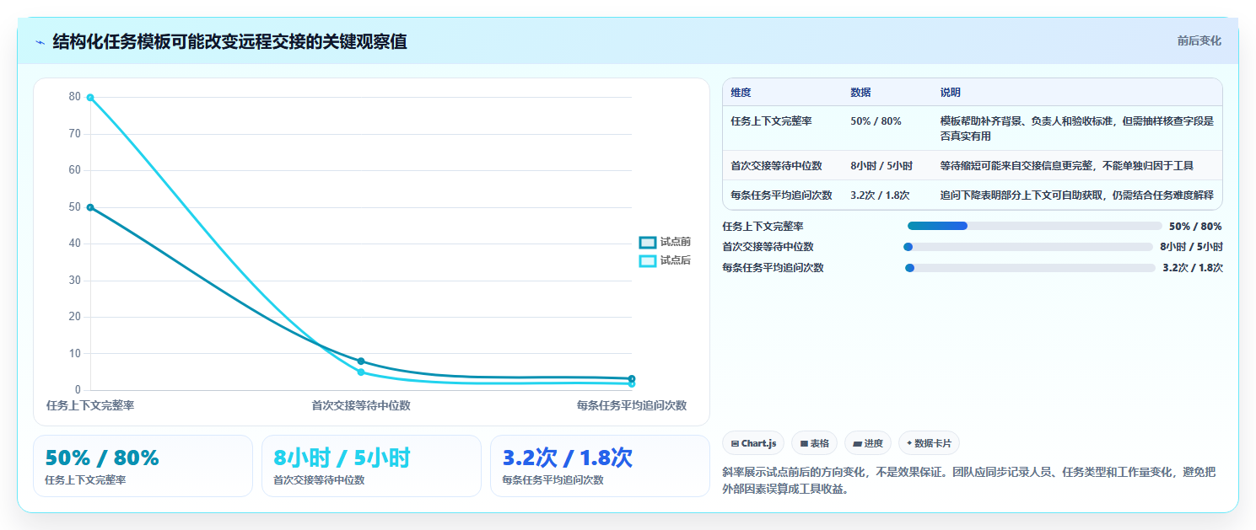The image size is (1256, 530).
Task: Click x-axis label 每条任务平均追问次数
Action: (x=632, y=405)
